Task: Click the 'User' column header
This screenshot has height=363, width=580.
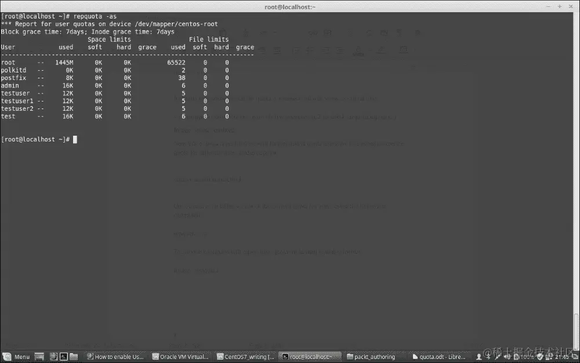Action: 8,47
